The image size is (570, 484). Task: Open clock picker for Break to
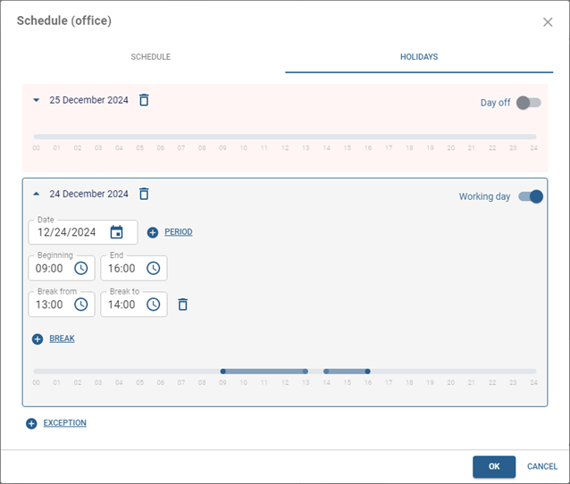154,305
